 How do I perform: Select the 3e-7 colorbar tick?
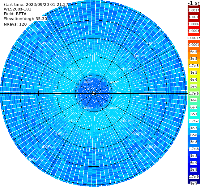pyautogui.click(x=194, y=114)
